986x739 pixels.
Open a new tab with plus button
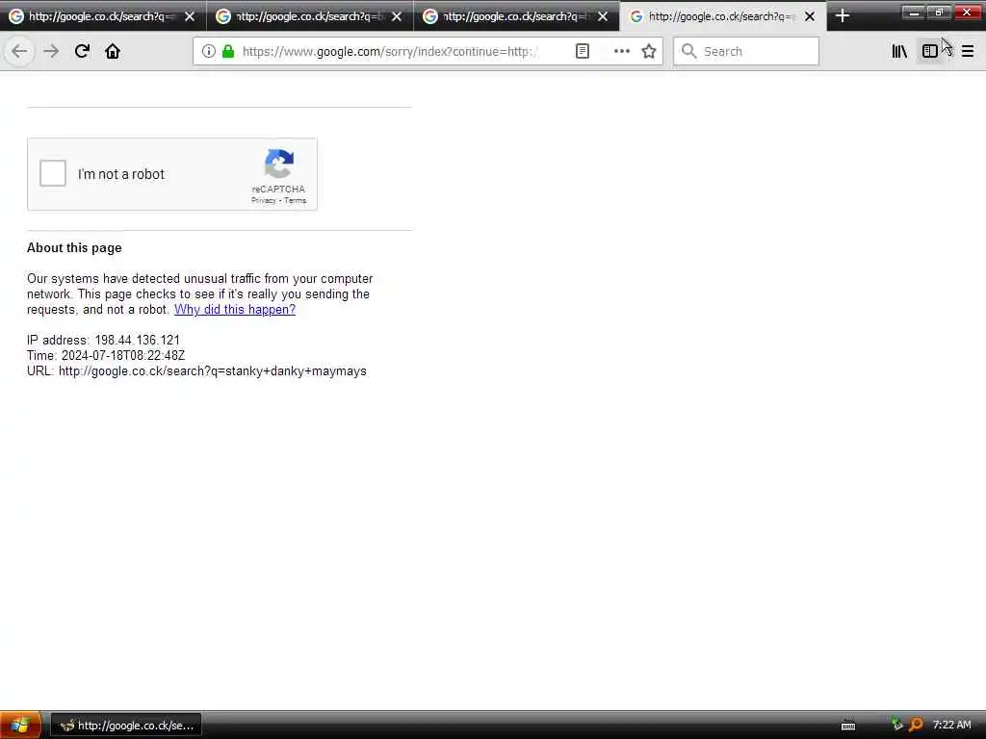pos(843,15)
